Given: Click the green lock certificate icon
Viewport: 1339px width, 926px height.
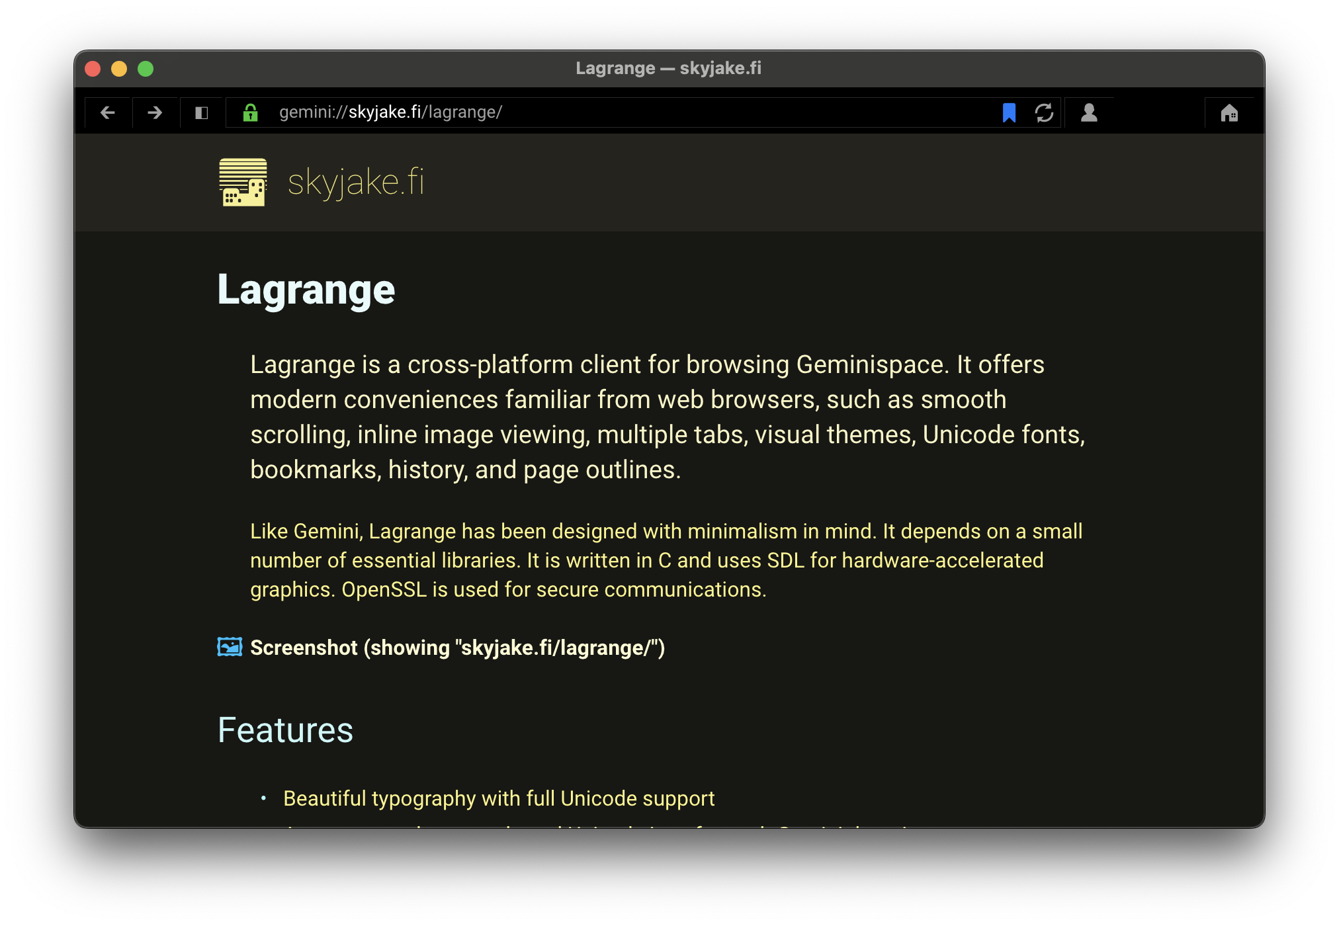Looking at the screenshot, I should [250, 112].
